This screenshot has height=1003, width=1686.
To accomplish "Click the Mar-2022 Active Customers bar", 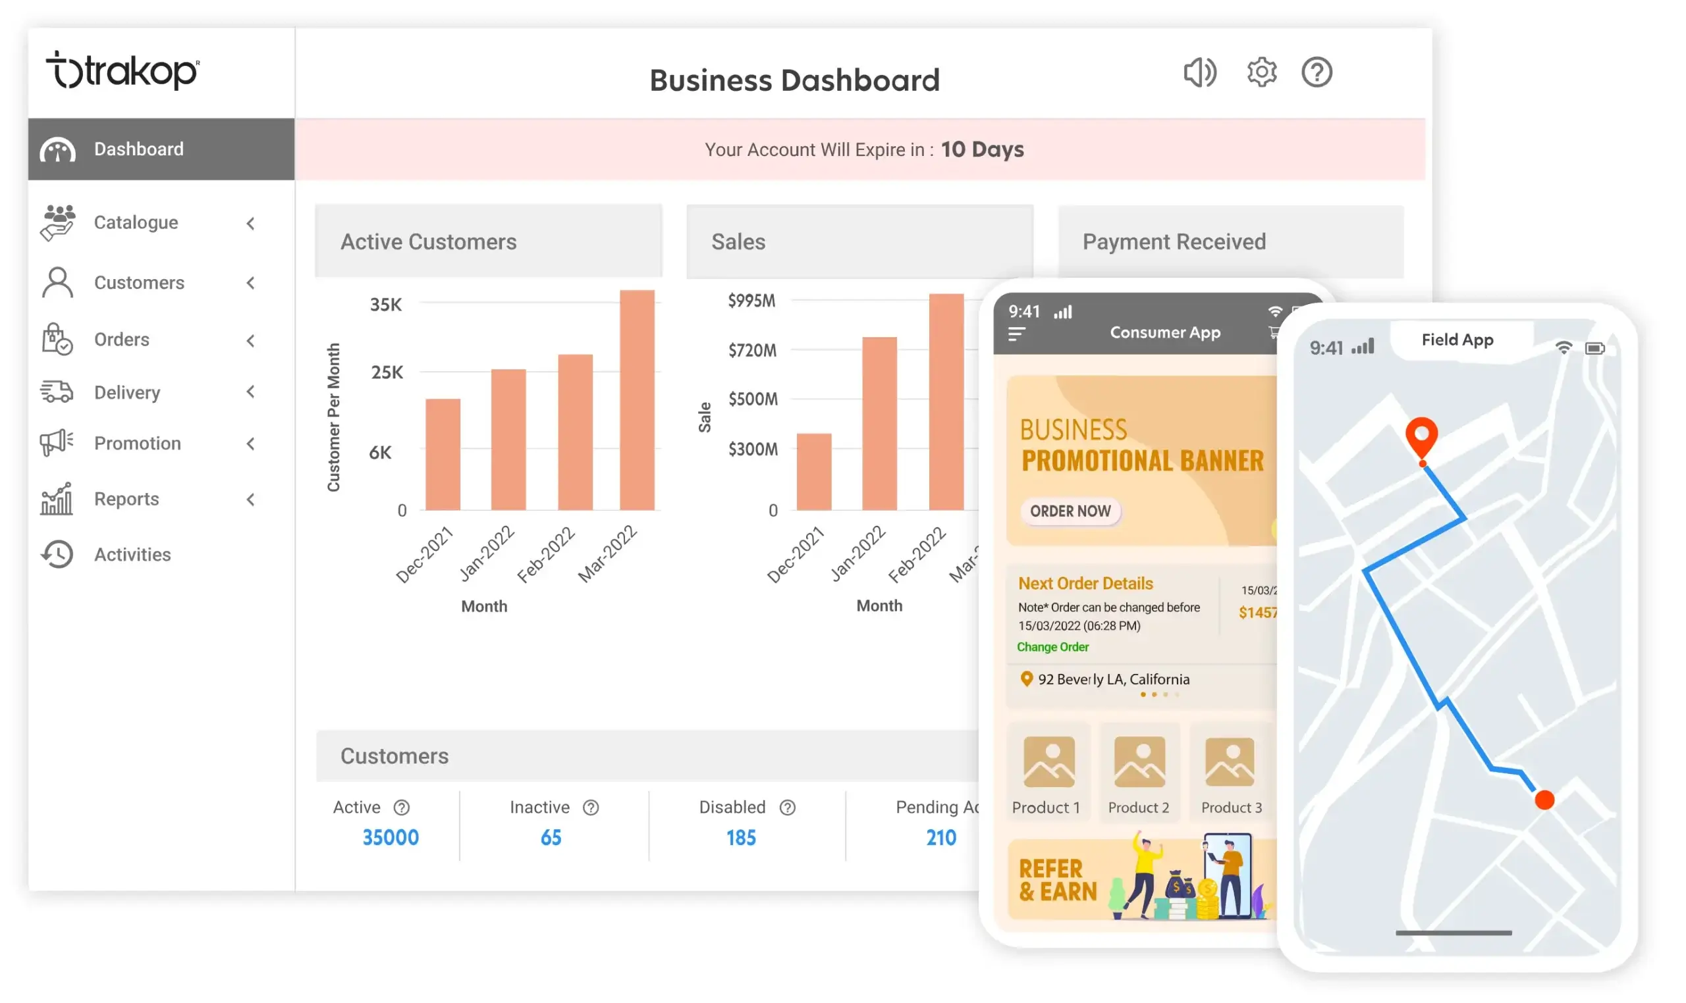I will pos(636,400).
